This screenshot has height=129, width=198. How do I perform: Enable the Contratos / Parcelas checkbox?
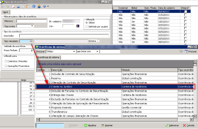click(6, 61)
